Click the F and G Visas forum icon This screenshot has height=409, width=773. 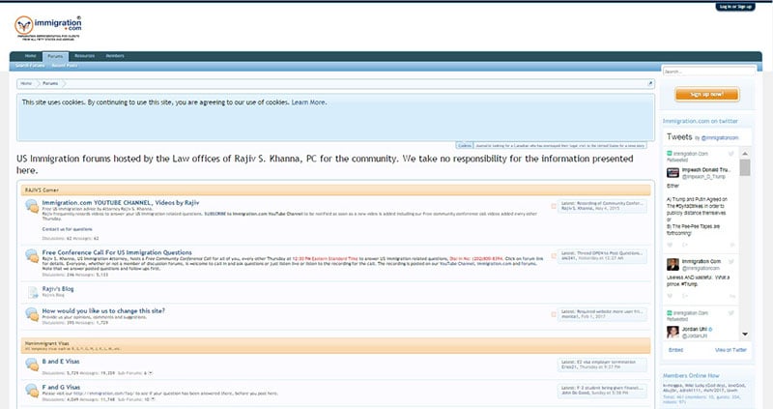point(32,391)
